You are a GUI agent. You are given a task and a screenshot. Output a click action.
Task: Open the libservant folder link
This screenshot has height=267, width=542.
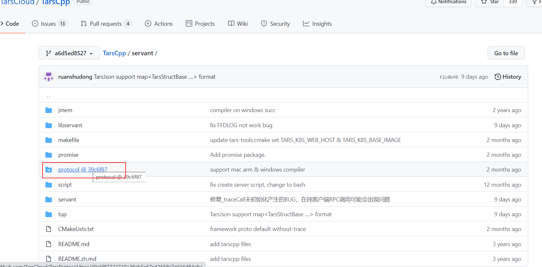pos(70,125)
